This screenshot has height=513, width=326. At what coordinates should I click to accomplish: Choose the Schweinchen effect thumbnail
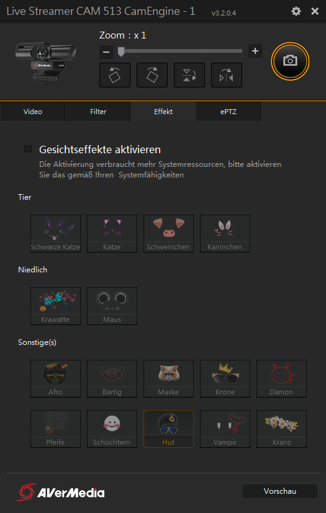(x=168, y=234)
